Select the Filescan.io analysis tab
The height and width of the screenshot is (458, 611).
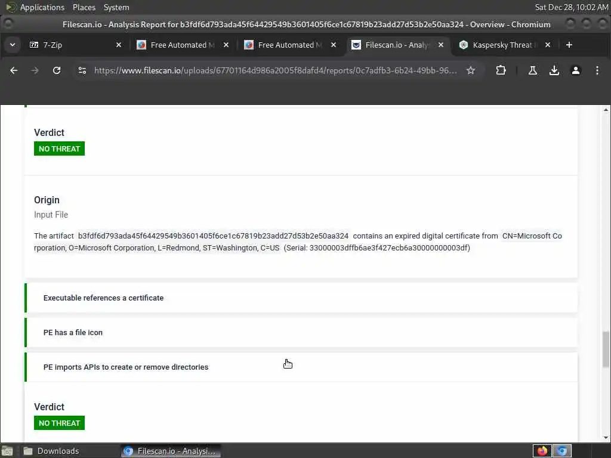(x=396, y=45)
